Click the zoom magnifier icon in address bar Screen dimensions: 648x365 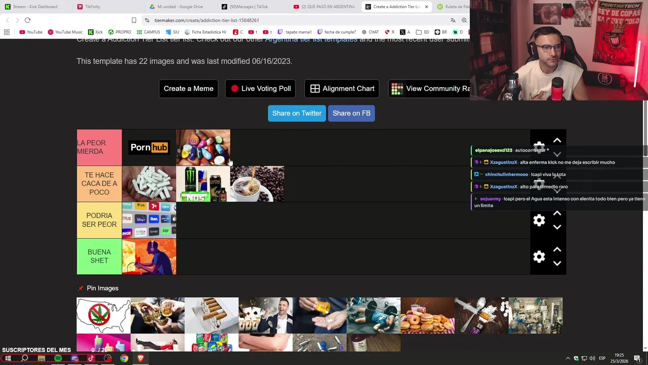tap(464, 20)
